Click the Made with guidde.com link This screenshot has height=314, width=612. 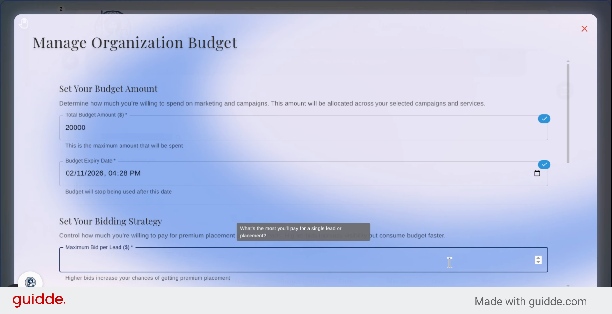pos(530,301)
